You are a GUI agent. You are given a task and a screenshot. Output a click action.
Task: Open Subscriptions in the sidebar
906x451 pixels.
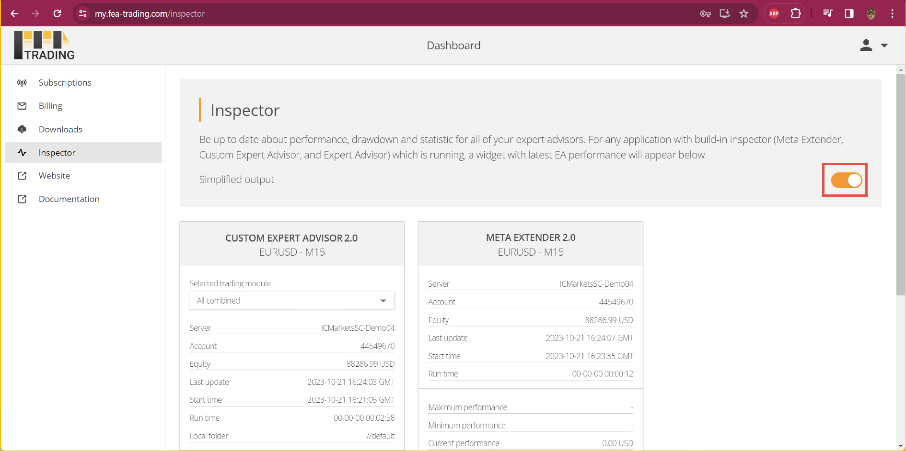coord(83,83)
